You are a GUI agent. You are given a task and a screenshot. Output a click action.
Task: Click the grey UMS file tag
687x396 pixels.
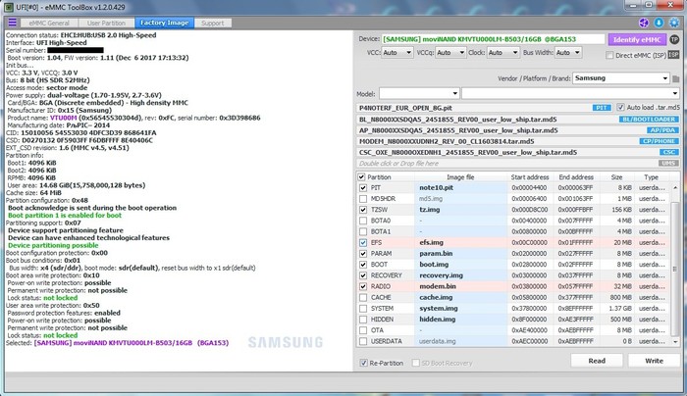(668, 163)
